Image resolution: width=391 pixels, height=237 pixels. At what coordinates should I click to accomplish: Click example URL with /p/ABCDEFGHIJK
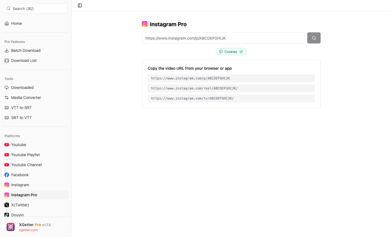231,78
